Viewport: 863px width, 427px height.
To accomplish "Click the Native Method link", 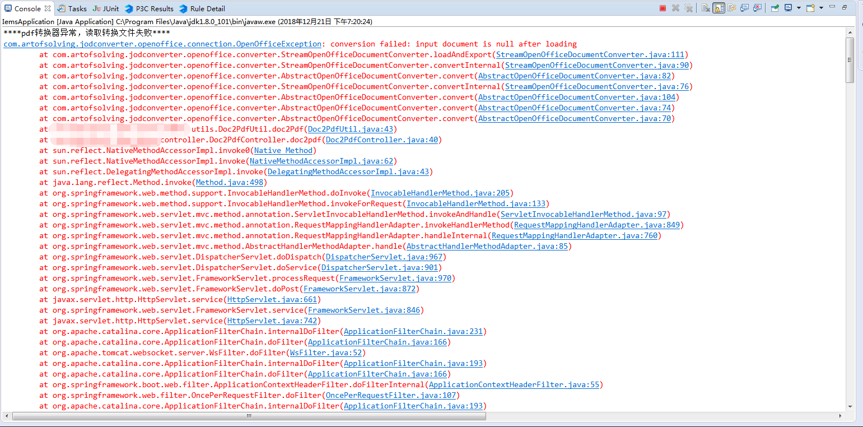I will click(283, 150).
